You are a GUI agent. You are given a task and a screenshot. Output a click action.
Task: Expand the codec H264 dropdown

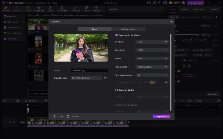(152, 58)
